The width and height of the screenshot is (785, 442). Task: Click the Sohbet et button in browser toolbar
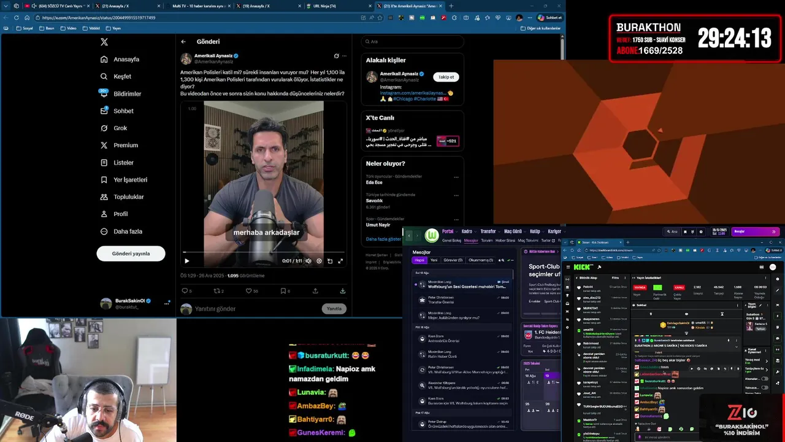click(549, 18)
